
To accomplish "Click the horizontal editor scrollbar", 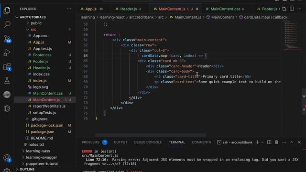I will coord(151,135).
